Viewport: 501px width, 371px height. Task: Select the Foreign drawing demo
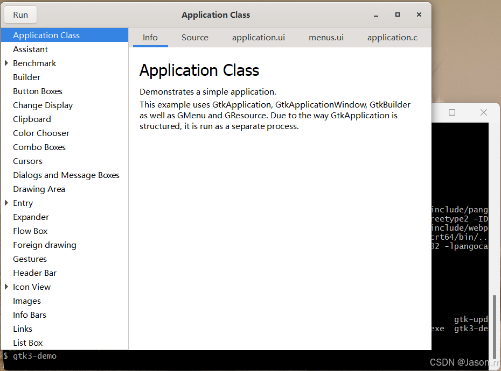(65, 245)
